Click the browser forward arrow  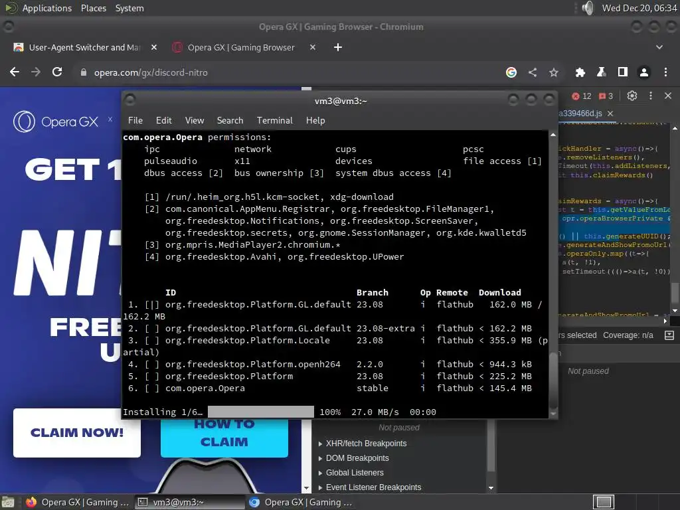36,72
